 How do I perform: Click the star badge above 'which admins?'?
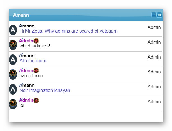pos(36,41)
